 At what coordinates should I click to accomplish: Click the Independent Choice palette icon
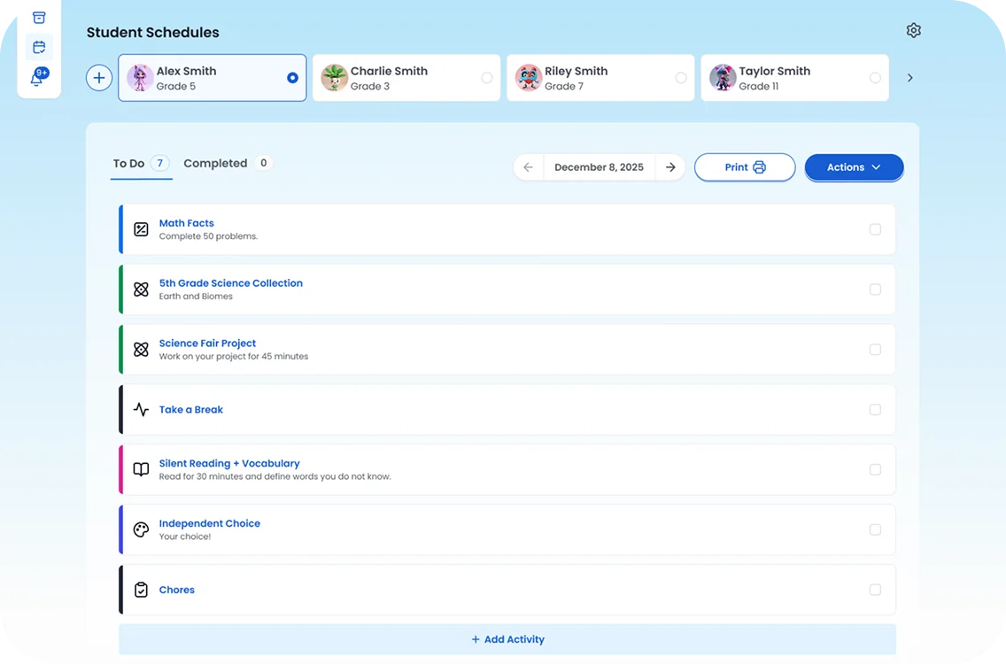(141, 529)
